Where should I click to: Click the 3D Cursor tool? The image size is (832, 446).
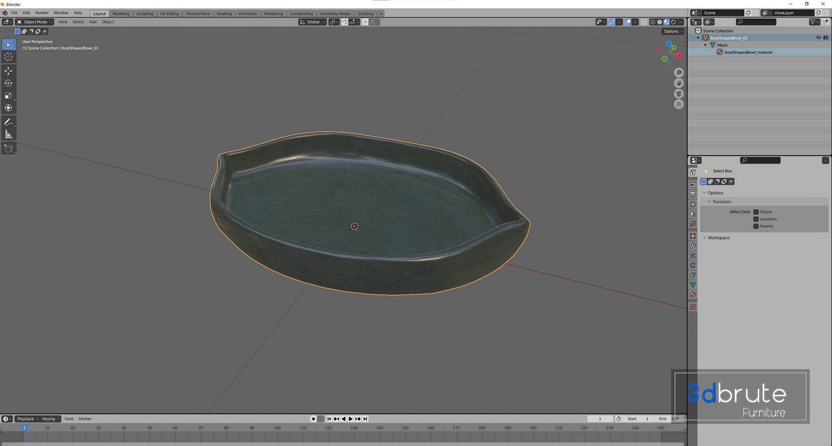tap(8, 57)
